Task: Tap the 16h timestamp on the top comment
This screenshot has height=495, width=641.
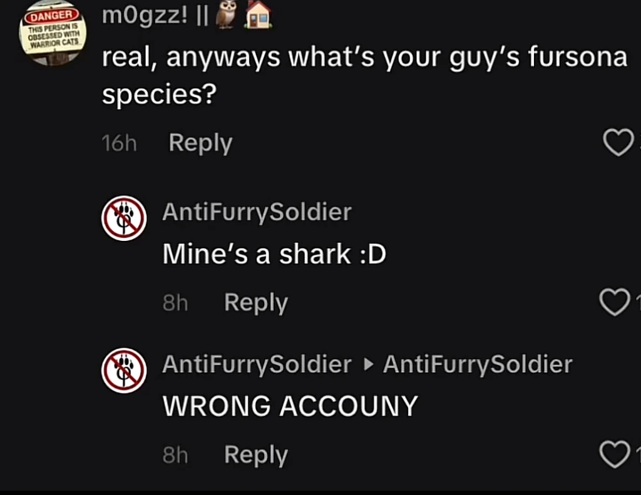Action: pyautogui.click(x=119, y=143)
